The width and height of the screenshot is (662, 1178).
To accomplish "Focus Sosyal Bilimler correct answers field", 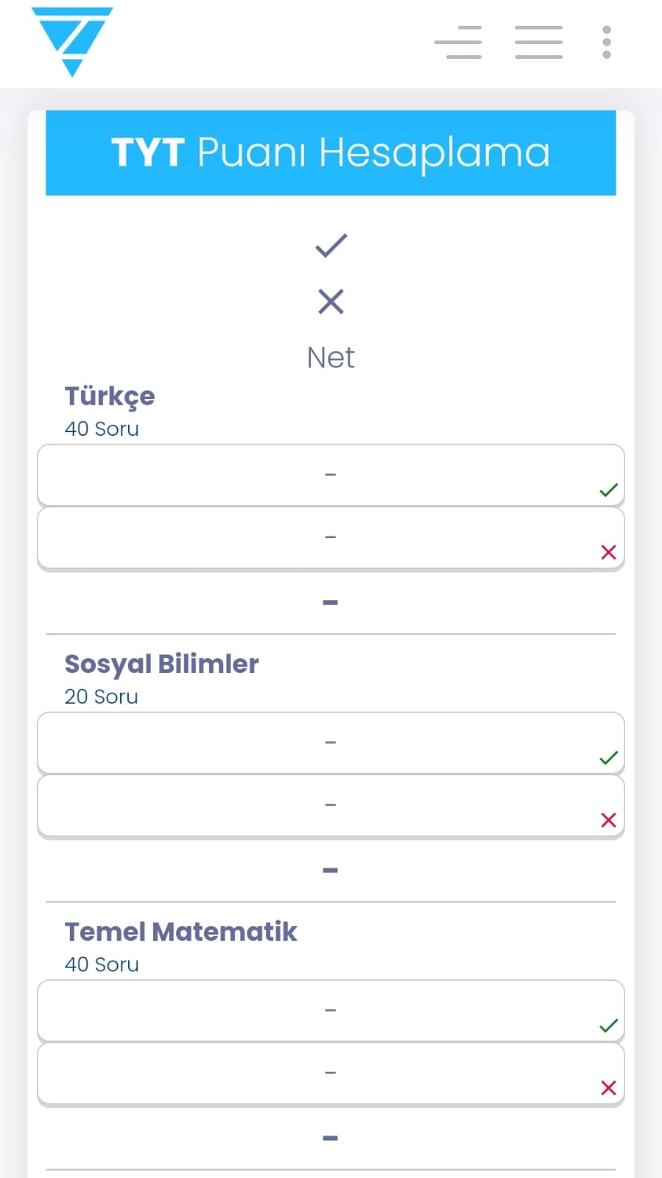I will [x=331, y=743].
